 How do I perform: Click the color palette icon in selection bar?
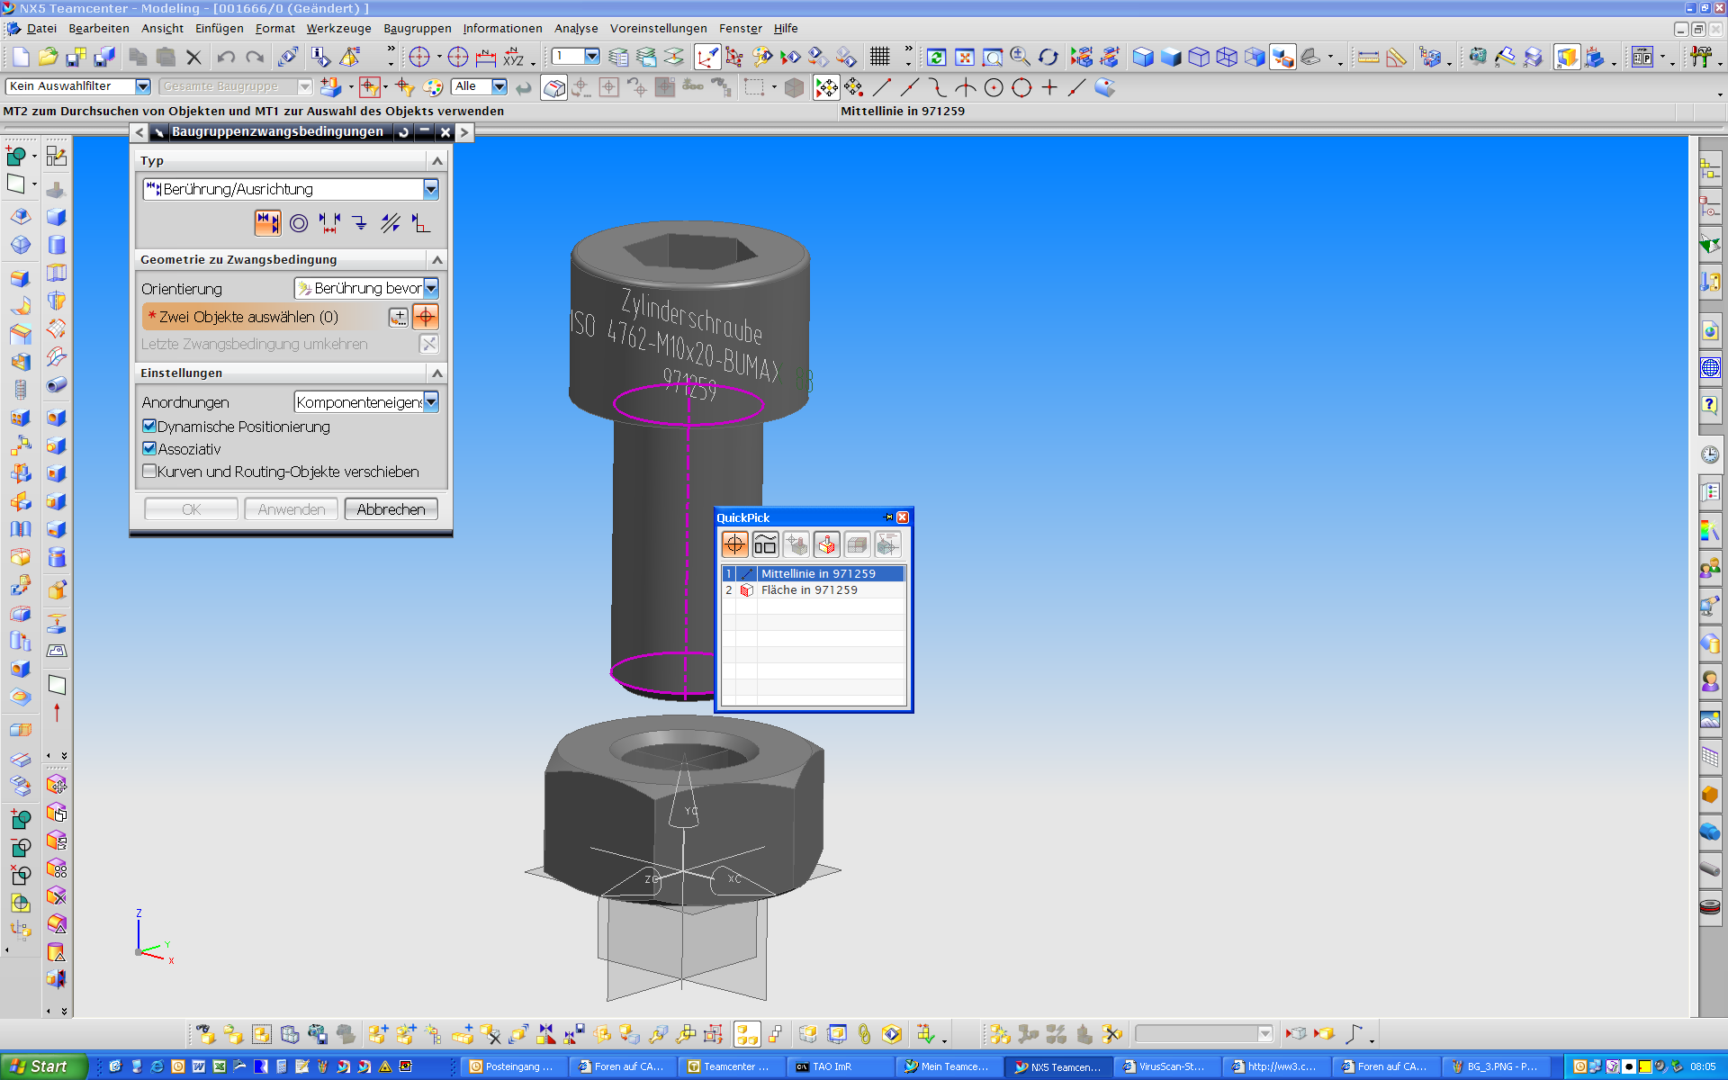pos(433,87)
